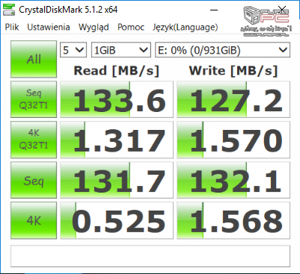Click the Seq write result 132.1
The width and height of the screenshot is (300, 274).
pos(233,180)
